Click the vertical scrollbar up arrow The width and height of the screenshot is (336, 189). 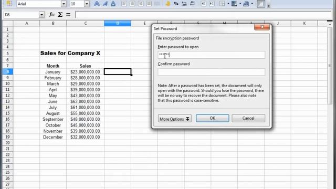tap(330, 24)
